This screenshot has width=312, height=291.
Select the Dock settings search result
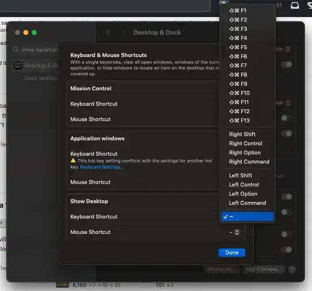click(41, 78)
